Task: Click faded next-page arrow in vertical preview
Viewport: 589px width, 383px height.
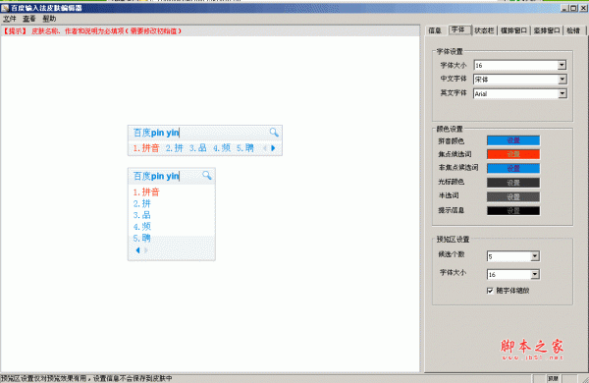Action: coord(145,250)
